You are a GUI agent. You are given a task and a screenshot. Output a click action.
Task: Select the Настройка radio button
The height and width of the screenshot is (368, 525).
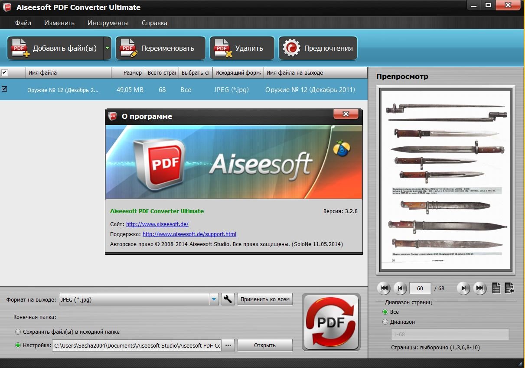pos(18,345)
